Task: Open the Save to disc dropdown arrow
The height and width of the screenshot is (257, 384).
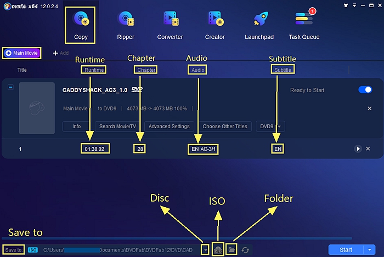Action: (206, 250)
